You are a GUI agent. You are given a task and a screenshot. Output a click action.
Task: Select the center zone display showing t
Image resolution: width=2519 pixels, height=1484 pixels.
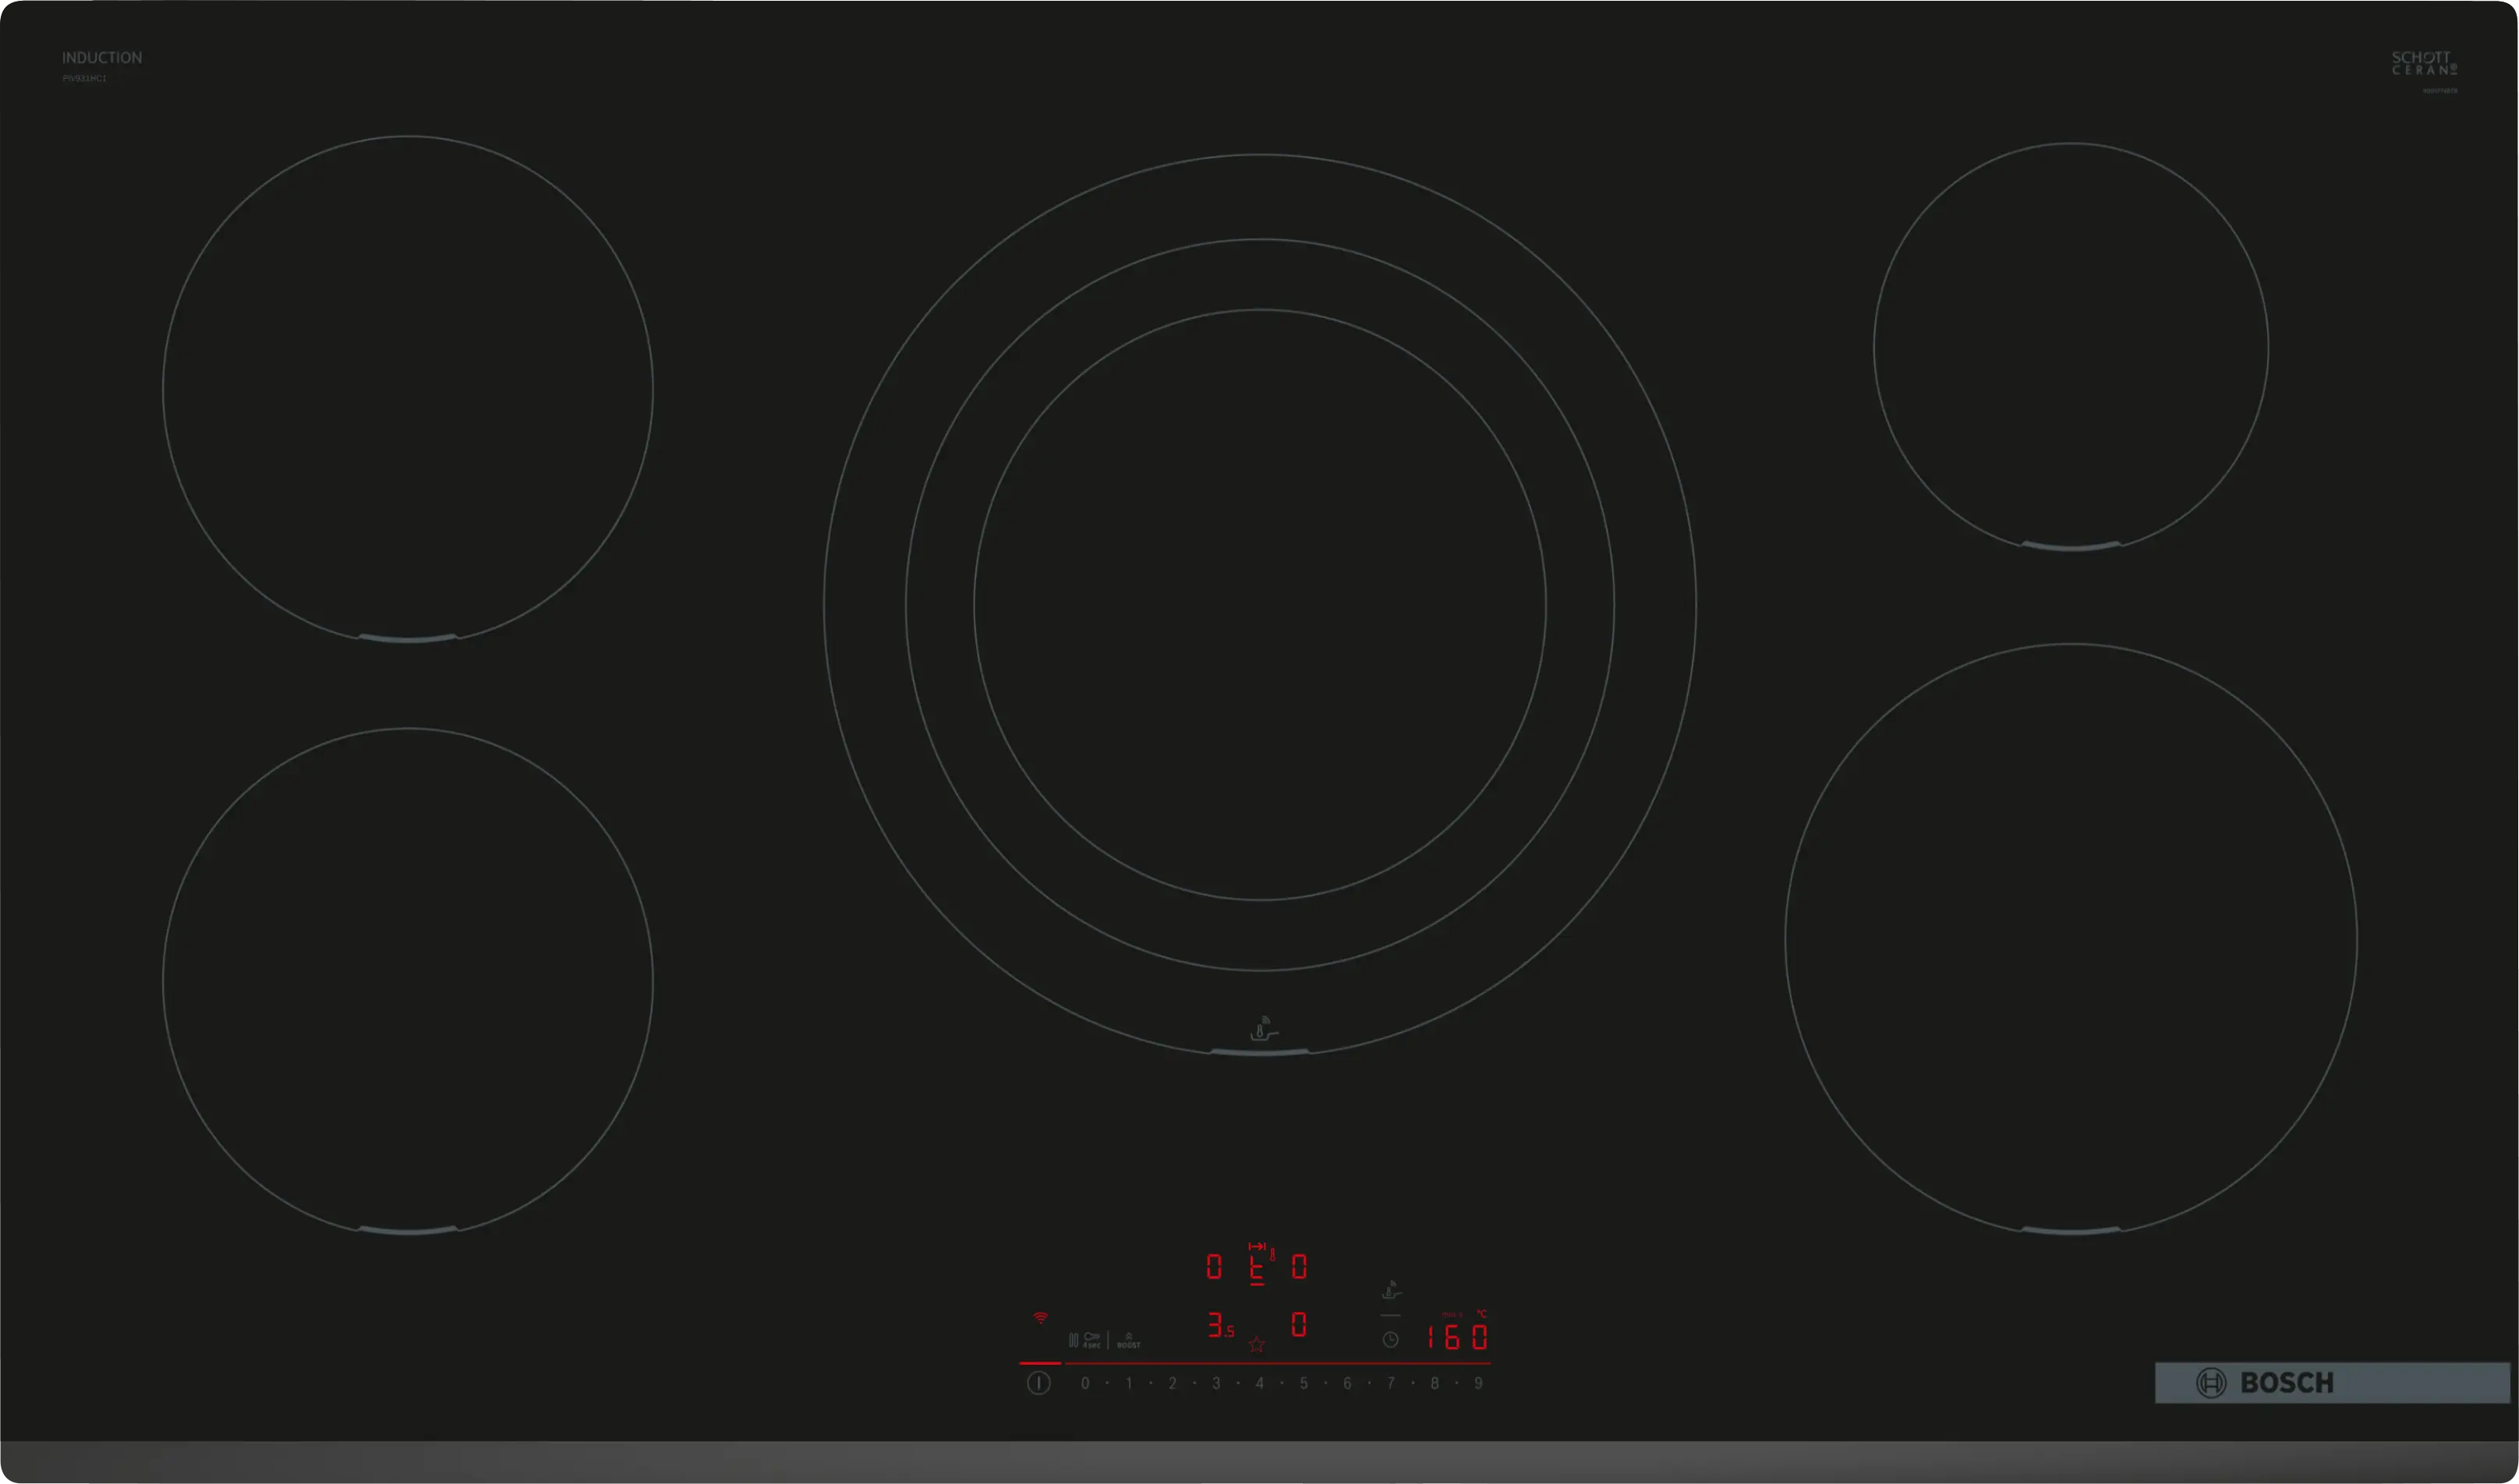tap(1257, 1268)
